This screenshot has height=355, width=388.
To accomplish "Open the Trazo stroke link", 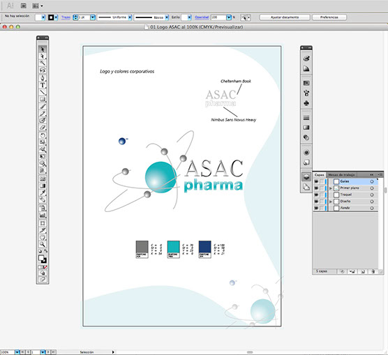I will coord(66,17).
